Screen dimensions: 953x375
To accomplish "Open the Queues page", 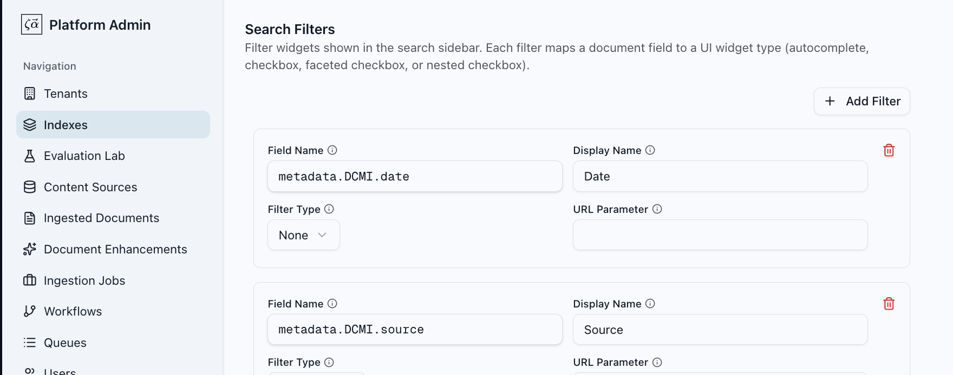I will 113,343.
